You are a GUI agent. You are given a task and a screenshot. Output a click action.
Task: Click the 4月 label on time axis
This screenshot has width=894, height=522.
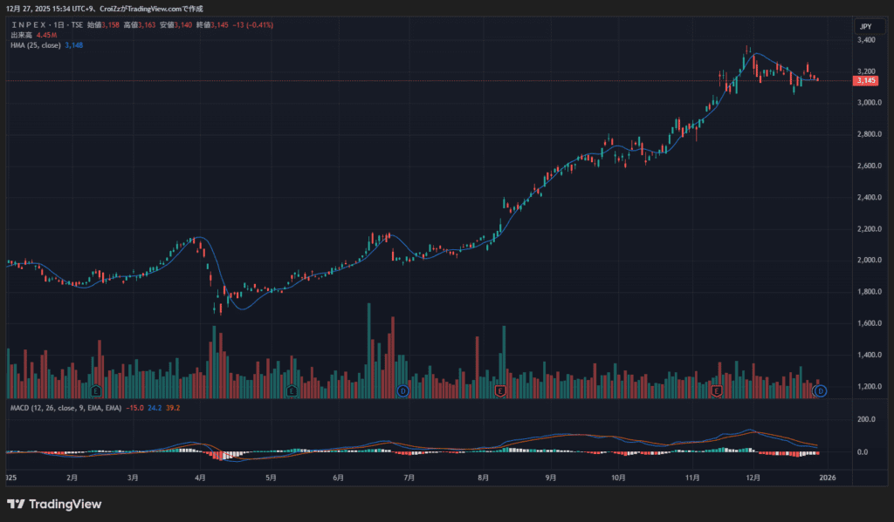pos(200,478)
